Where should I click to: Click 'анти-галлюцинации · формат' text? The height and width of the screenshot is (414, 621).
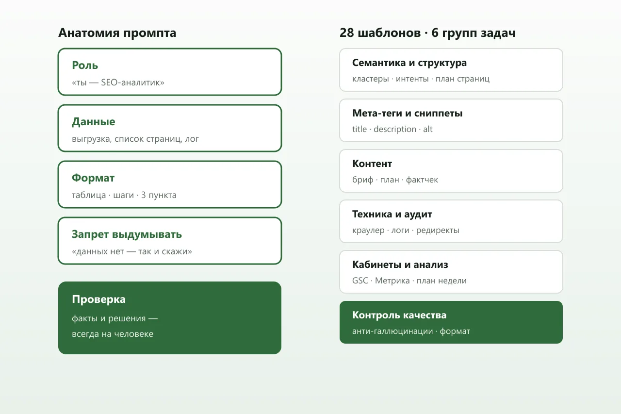tap(411, 331)
